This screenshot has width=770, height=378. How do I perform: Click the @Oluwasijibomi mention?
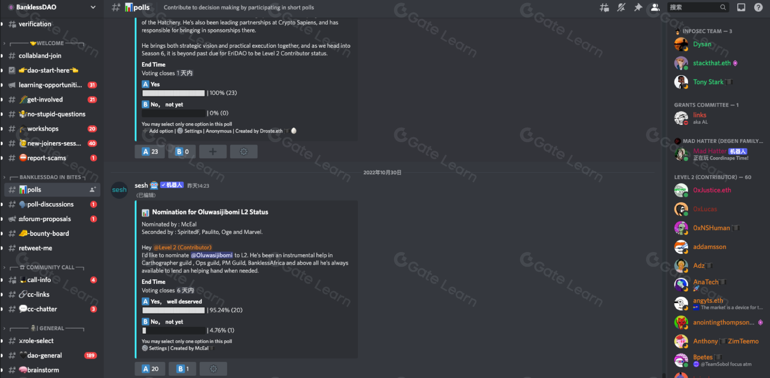[212, 255]
